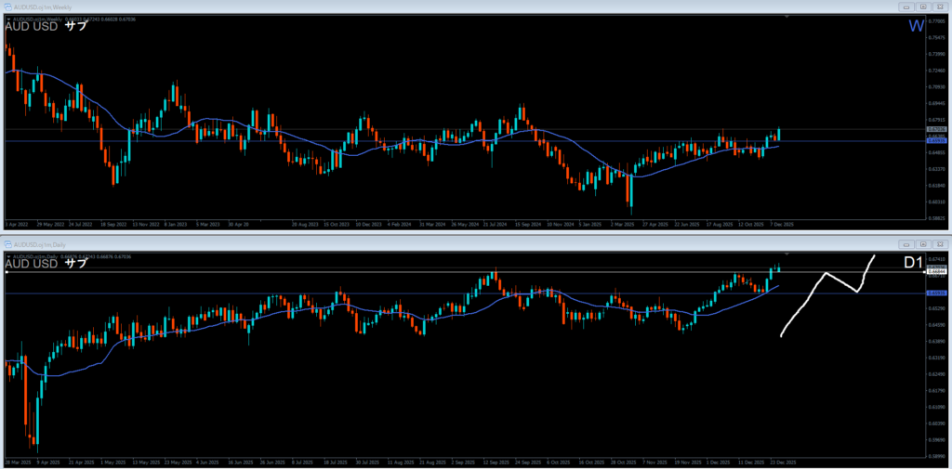Close the Weekly chart window
Image resolution: width=952 pixels, height=469 pixels.
coord(941,7)
